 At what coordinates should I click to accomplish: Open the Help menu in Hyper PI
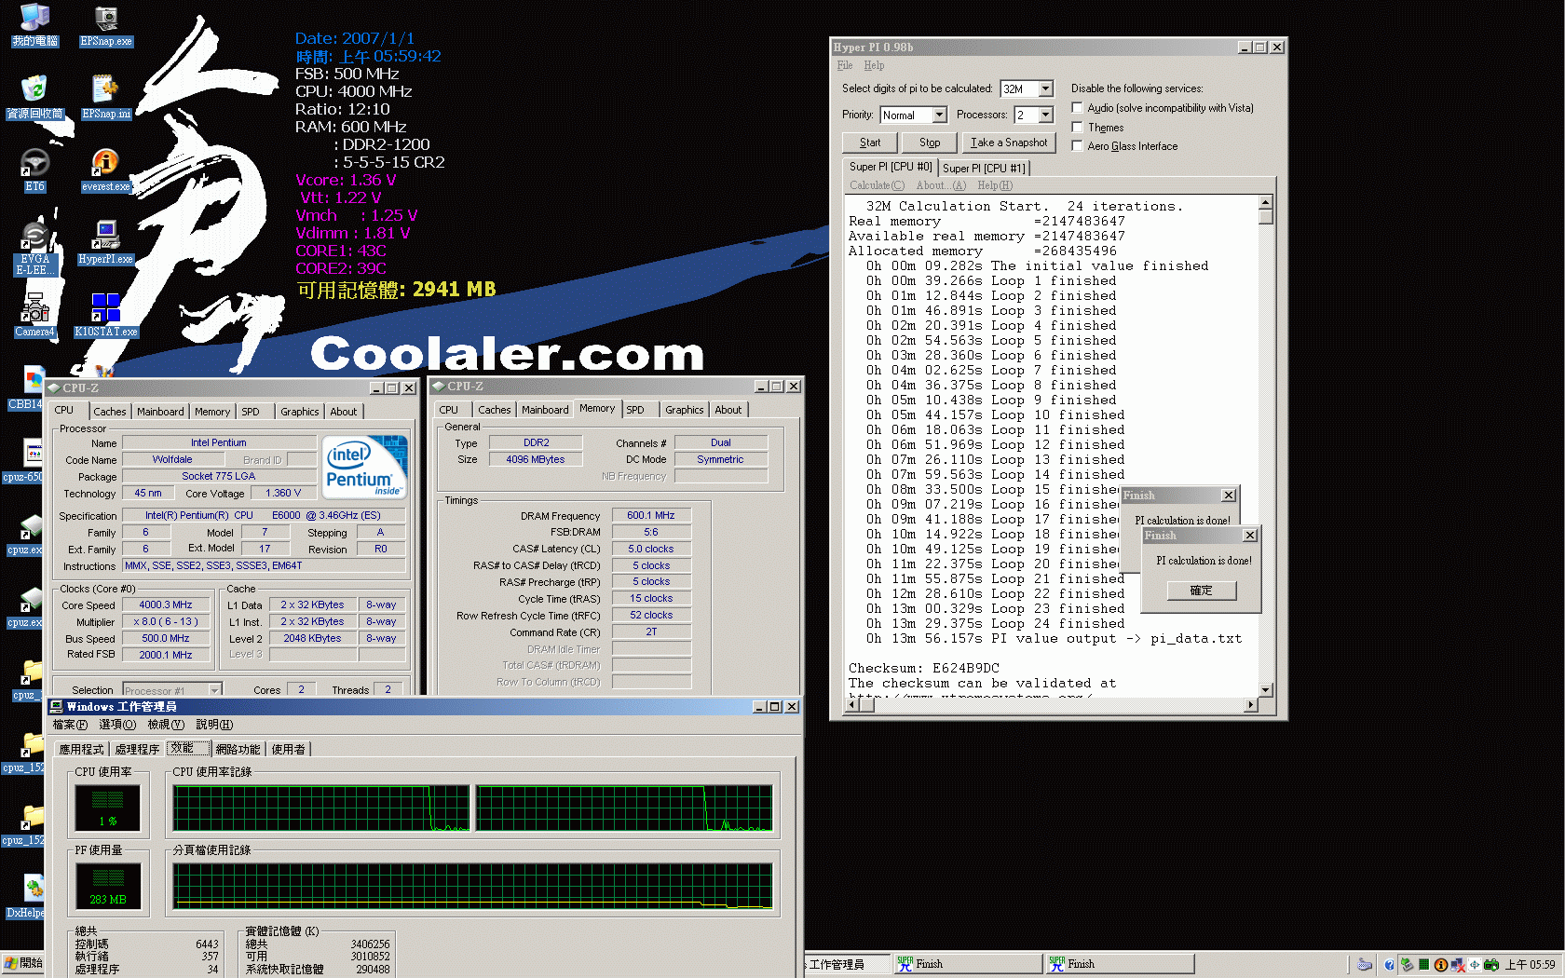click(x=874, y=65)
